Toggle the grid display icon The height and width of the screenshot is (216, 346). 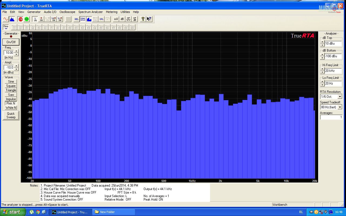(68, 19)
